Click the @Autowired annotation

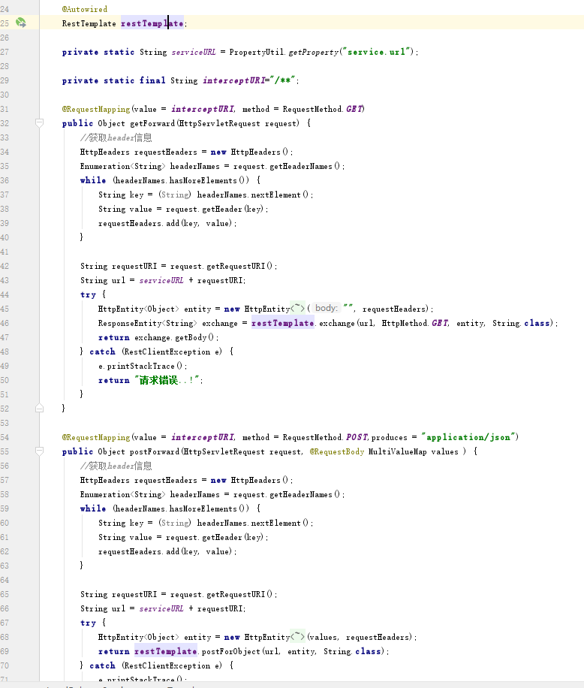[84, 9]
